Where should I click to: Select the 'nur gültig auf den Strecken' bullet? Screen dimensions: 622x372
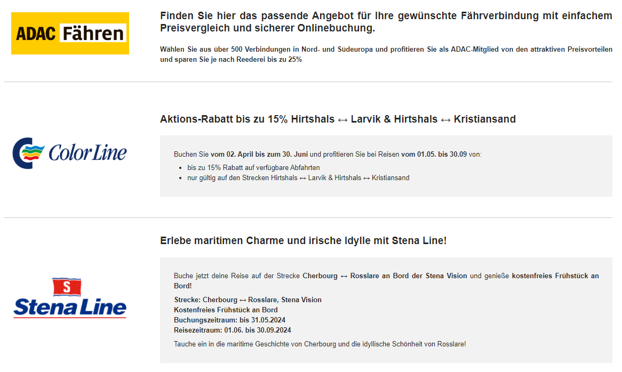coord(298,178)
